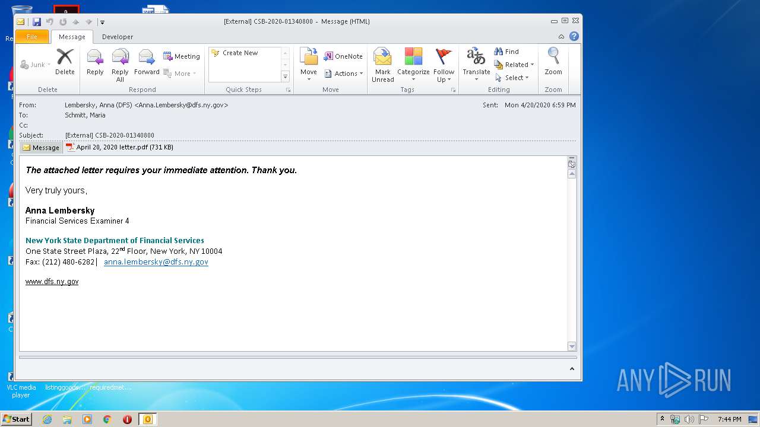This screenshot has height=427, width=760.
Task: Show the Message body tab
Action: pos(41,148)
